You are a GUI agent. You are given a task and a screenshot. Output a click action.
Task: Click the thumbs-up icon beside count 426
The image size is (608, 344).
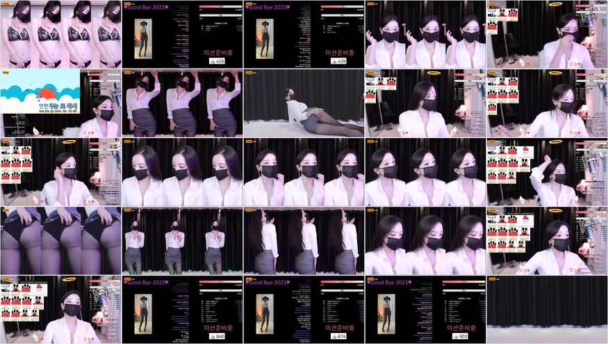pos(214,61)
